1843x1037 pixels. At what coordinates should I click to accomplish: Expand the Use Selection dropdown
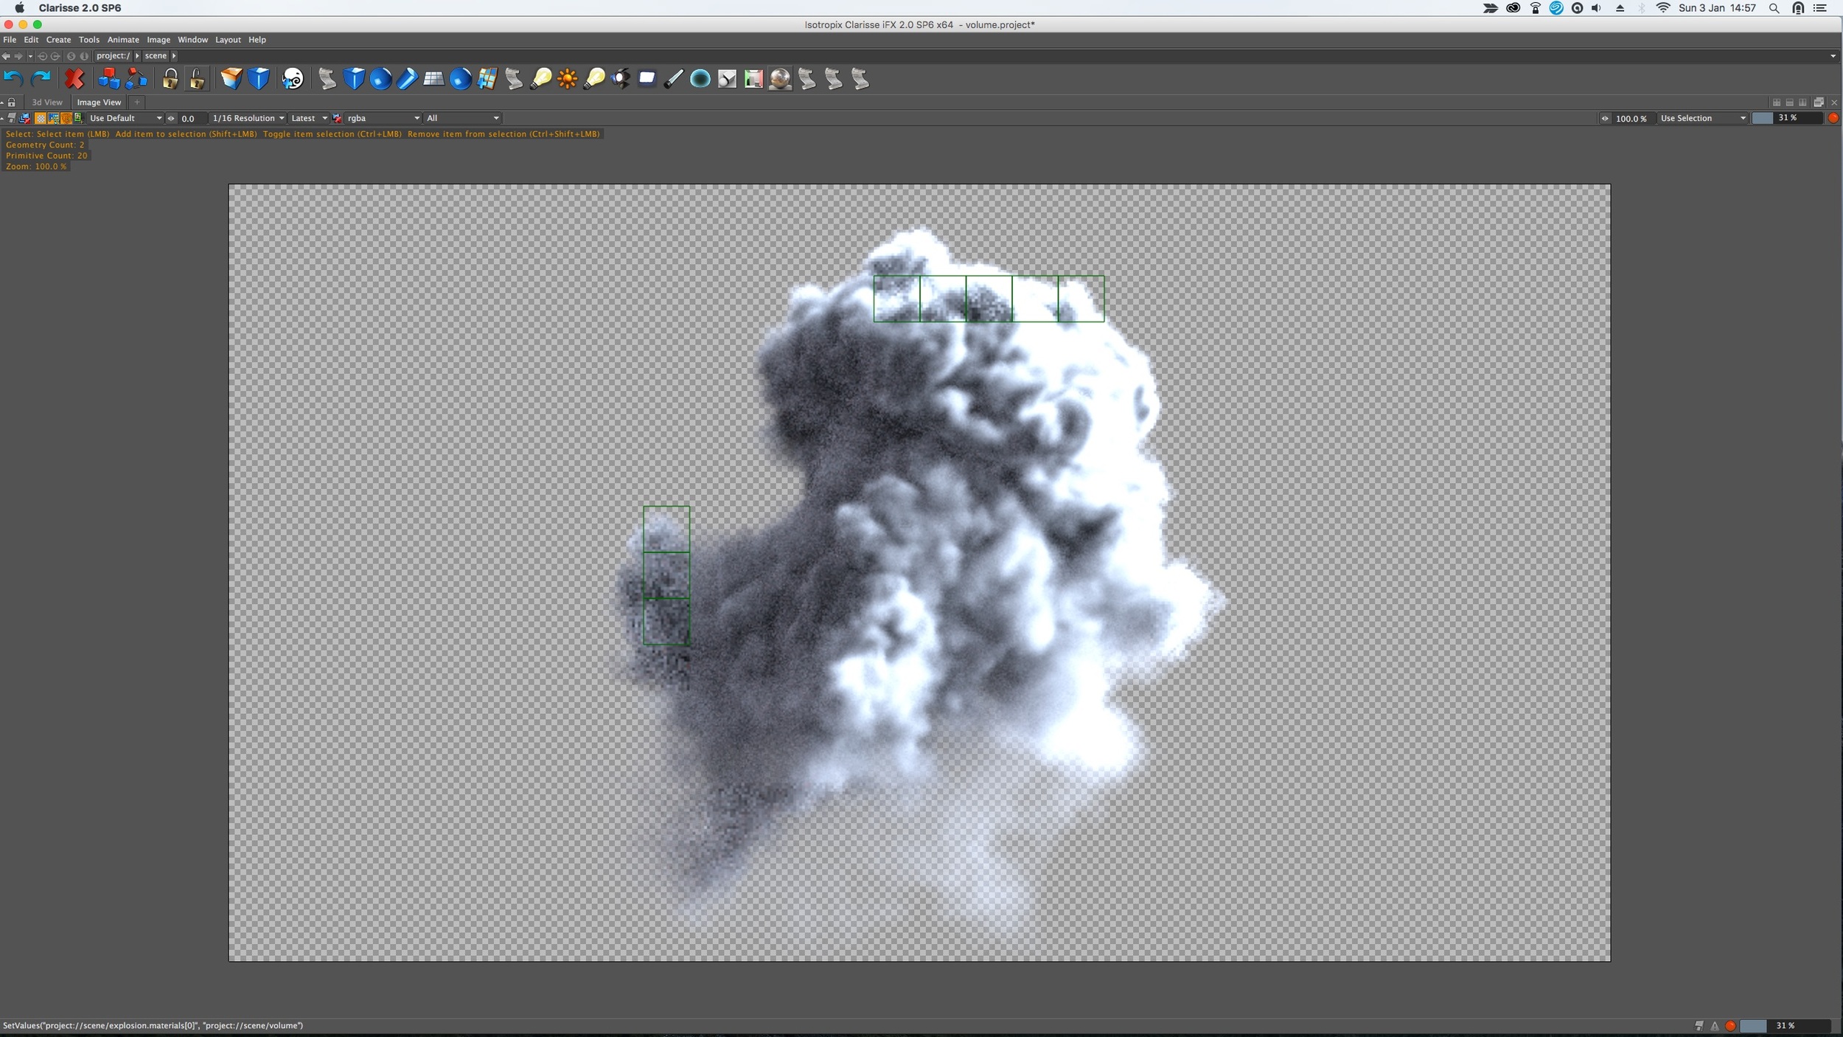(1702, 118)
